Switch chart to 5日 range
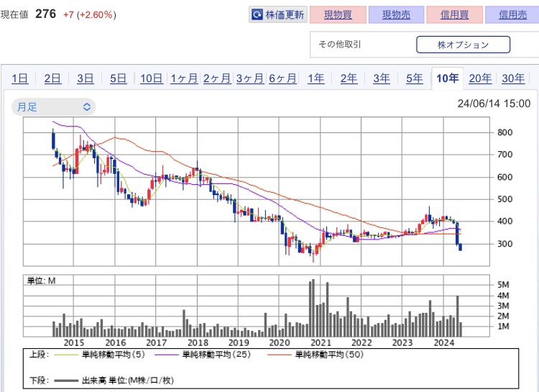 pyautogui.click(x=119, y=78)
